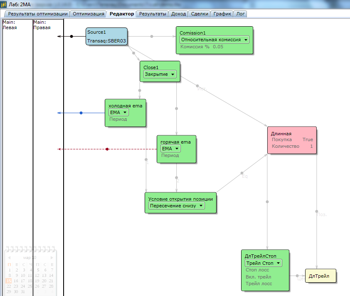Viewport: 350px width, 296px height.
Task: Select day 15 in the calendar
Action: (x=9, y=281)
